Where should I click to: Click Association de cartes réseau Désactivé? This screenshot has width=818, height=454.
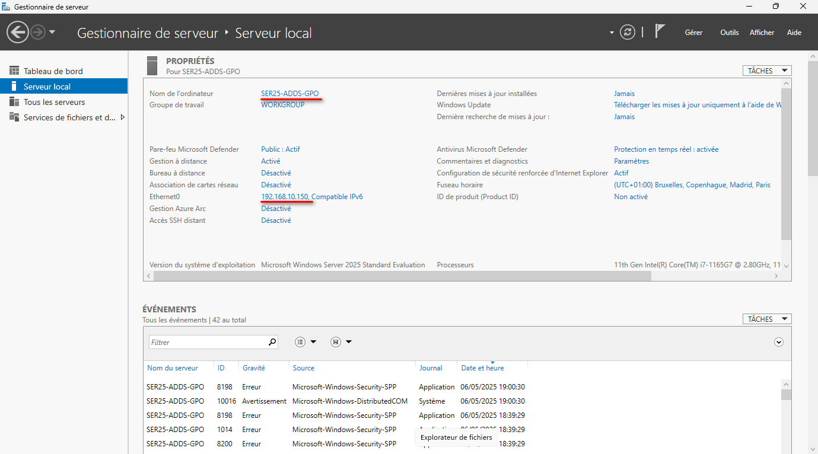pyautogui.click(x=276, y=185)
